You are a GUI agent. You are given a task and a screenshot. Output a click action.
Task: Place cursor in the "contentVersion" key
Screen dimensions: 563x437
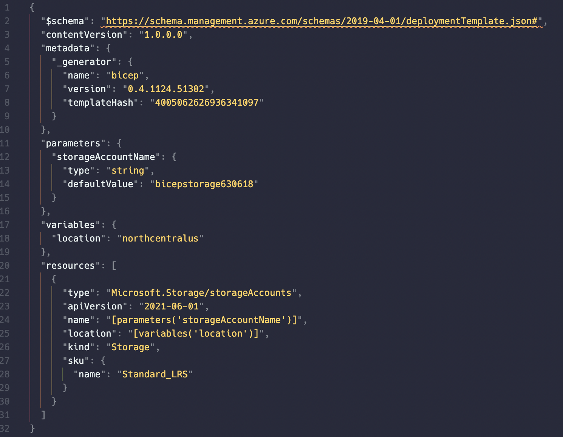pyautogui.click(x=84, y=35)
